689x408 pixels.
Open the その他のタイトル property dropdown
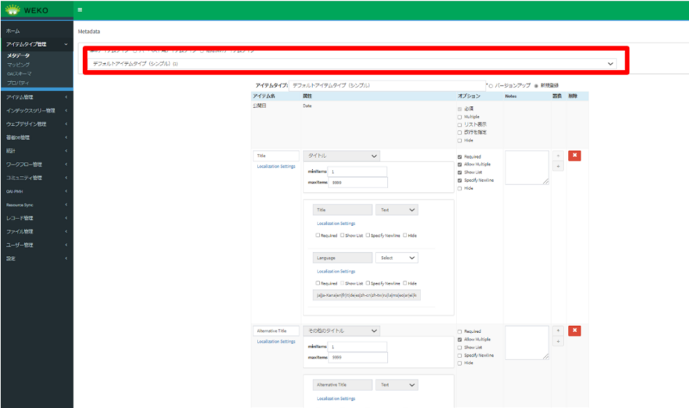[x=342, y=331]
